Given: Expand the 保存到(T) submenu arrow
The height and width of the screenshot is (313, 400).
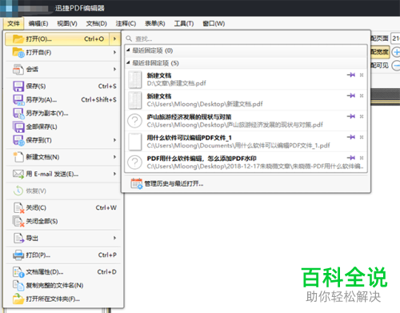Looking at the screenshot, I should pos(114,140).
